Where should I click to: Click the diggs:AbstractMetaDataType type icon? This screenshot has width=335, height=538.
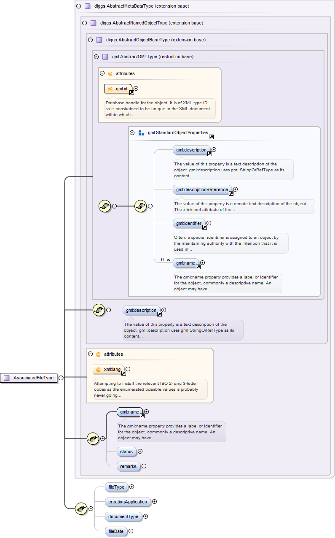[x=88, y=6]
